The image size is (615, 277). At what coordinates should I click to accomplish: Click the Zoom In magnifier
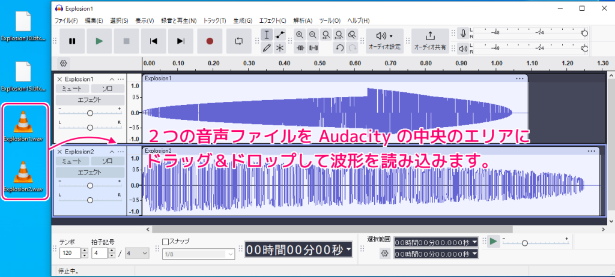pos(300,35)
